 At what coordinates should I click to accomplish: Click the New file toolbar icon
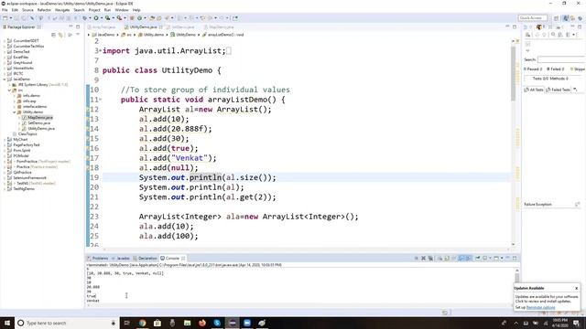pos(5,18)
